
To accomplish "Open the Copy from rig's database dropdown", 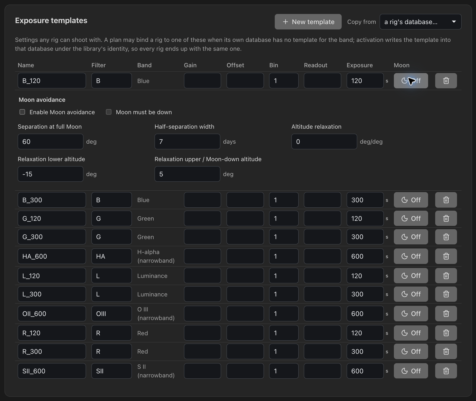I will click(420, 22).
